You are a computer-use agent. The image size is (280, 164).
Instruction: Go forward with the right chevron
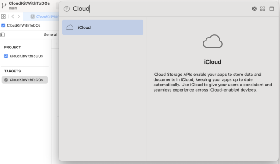click(x=19, y=17)
